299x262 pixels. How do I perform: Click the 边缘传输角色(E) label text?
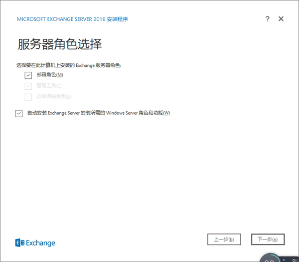pyautogui.click(x=54, y=97)
